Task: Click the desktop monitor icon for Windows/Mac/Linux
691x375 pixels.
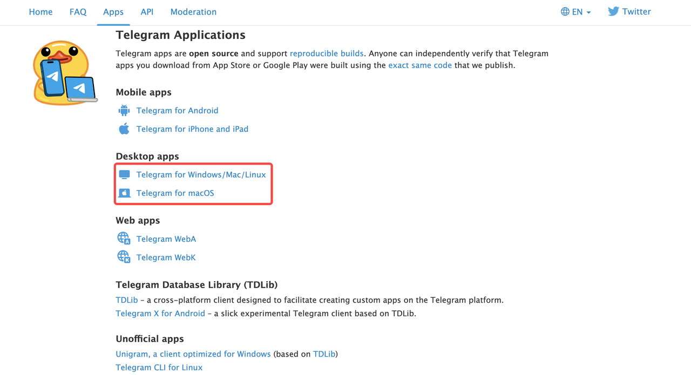Action: [x=124, y=175]
